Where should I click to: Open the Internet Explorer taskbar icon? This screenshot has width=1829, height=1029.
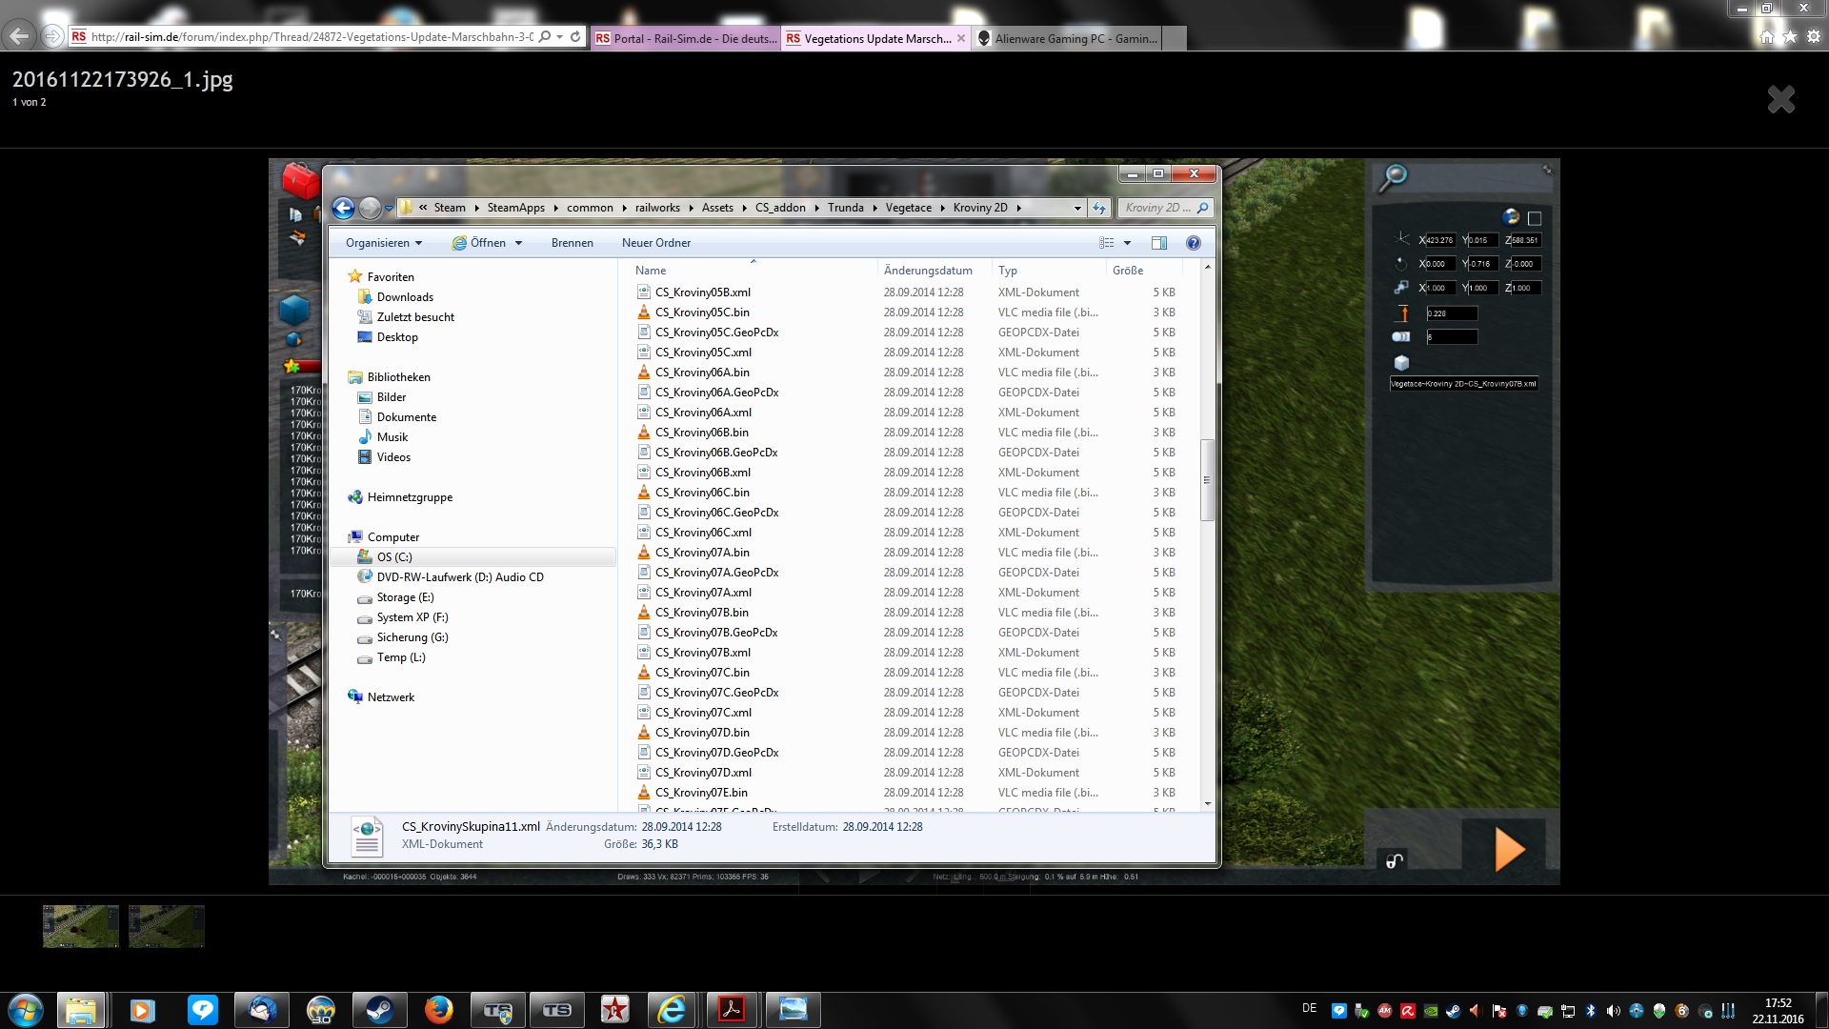click(x=673, y=1010)
